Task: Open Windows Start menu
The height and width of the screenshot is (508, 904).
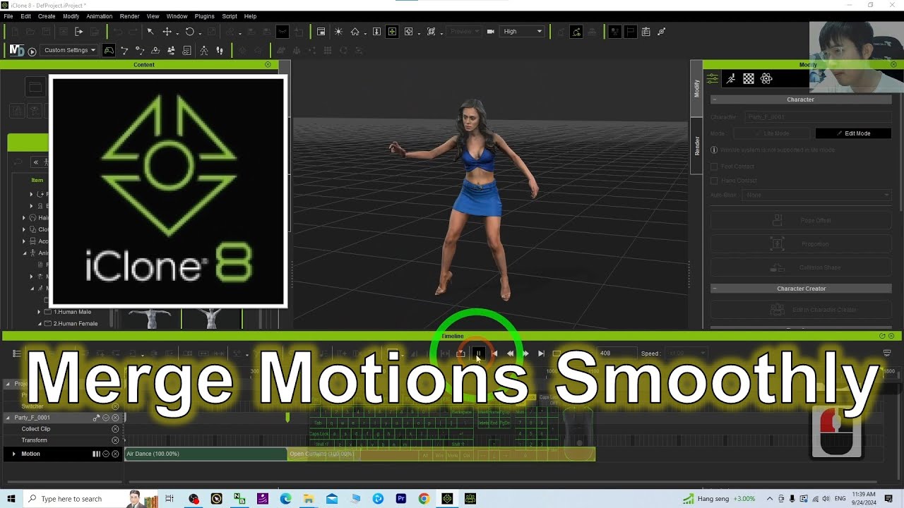Action: tap(11, 499)
